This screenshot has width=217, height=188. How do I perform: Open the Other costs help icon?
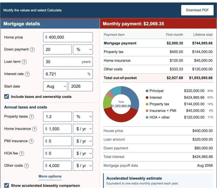(26, 166)
